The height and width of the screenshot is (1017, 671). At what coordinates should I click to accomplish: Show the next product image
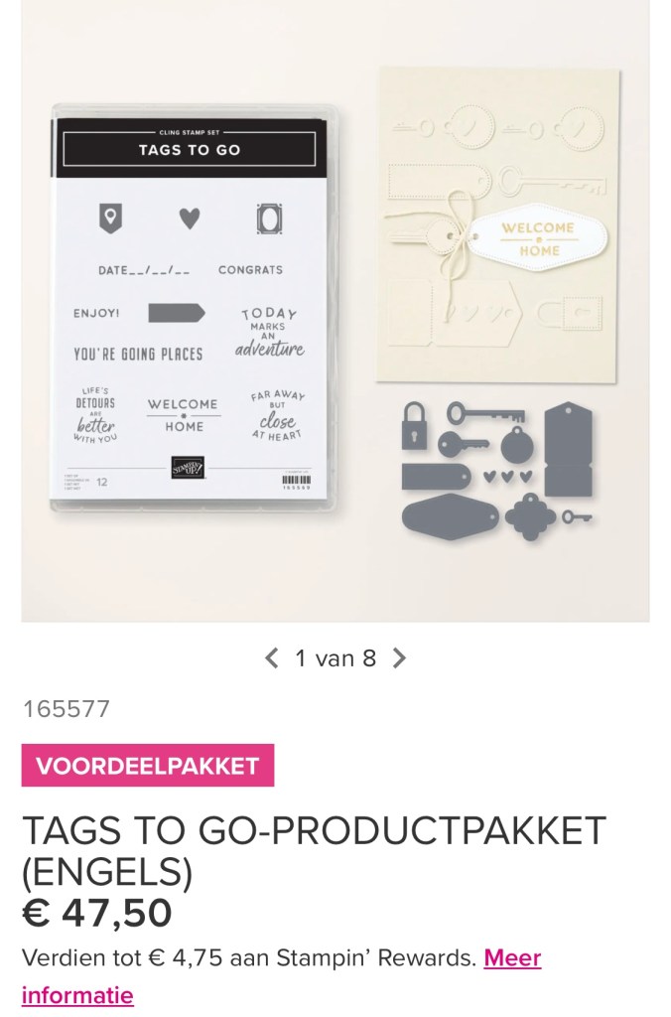pos(399,658)
